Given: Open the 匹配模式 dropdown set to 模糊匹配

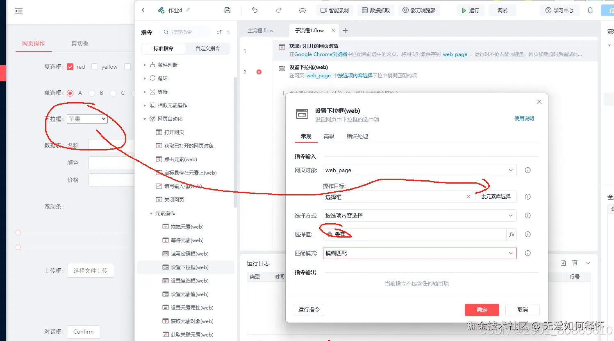Looking at the screenshot, I should (x=419, y=253).
